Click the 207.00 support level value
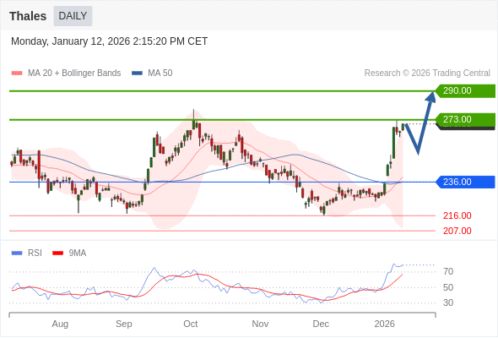498x338 pixels. 457,231
